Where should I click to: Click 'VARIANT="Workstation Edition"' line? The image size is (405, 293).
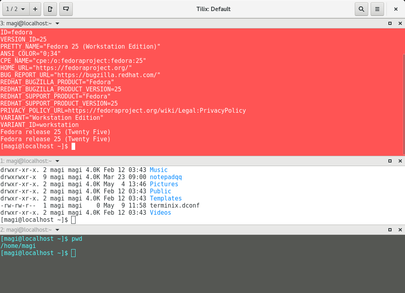(52, 118)
